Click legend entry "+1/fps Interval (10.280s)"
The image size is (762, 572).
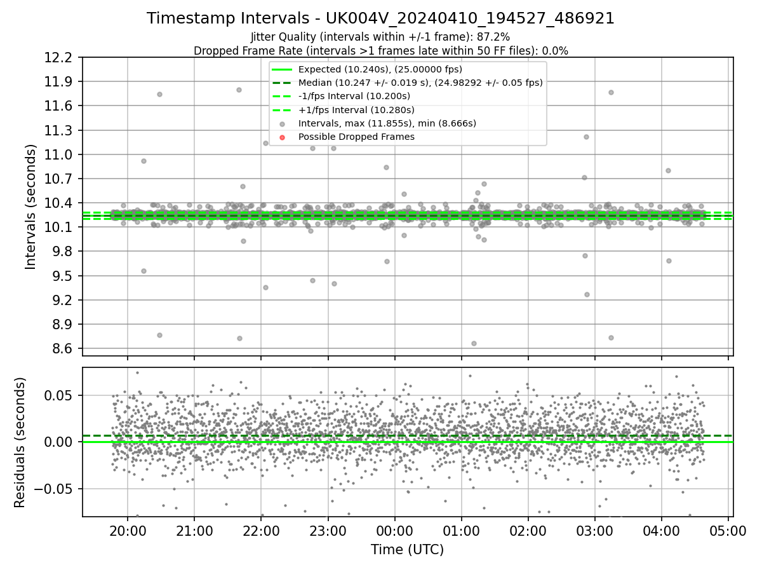[356, 110]
